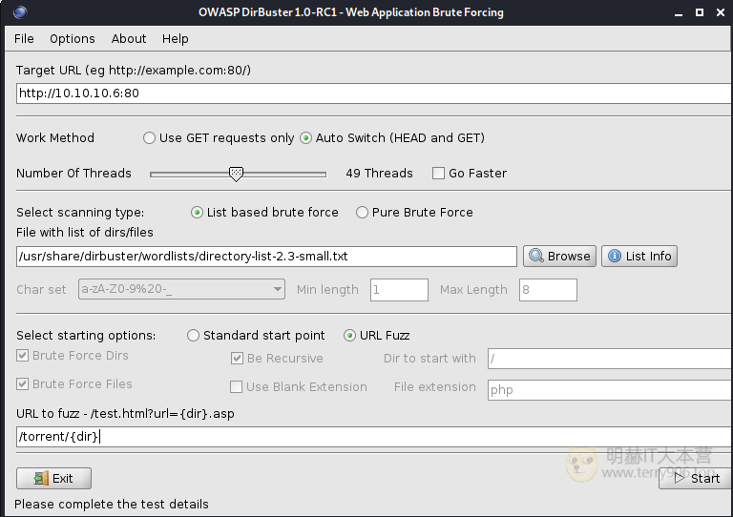The height and width of the screenshot is (517, 733).
Task: Toggle the Brute Force Dirs checkbox
Action: pos(22,356)
